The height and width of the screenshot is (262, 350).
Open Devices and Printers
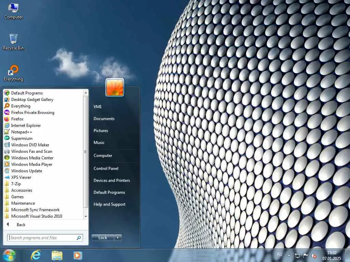point(112,180)
